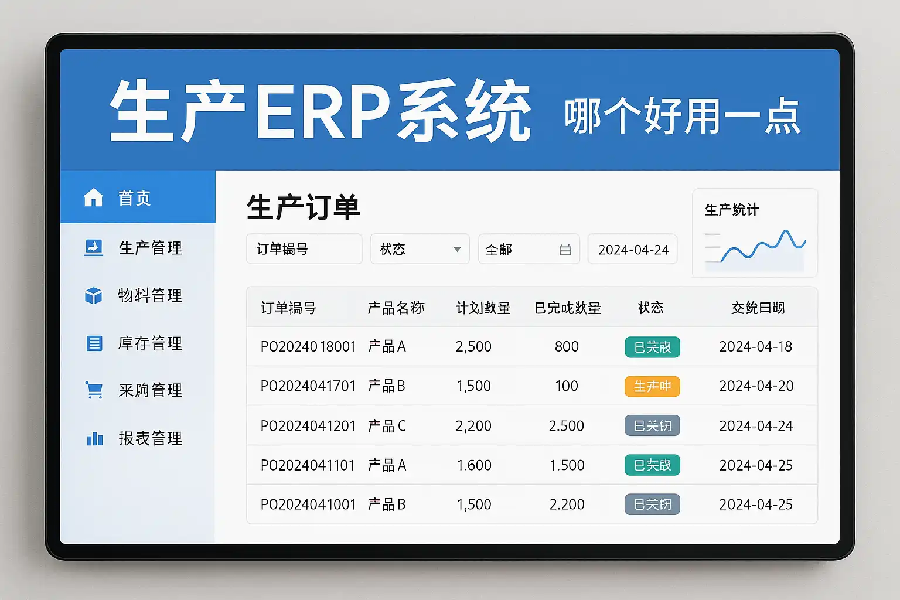Click delivery date 2024-04-25 for PO2024041101
900x600 pixels.
(756, 465)
